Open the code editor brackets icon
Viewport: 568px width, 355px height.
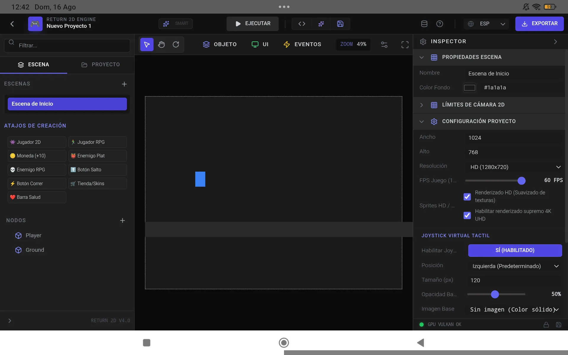pos(302,24)
